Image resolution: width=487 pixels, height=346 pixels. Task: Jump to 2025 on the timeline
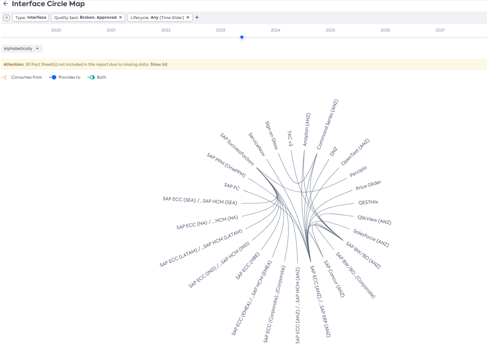tap(330, 30)
